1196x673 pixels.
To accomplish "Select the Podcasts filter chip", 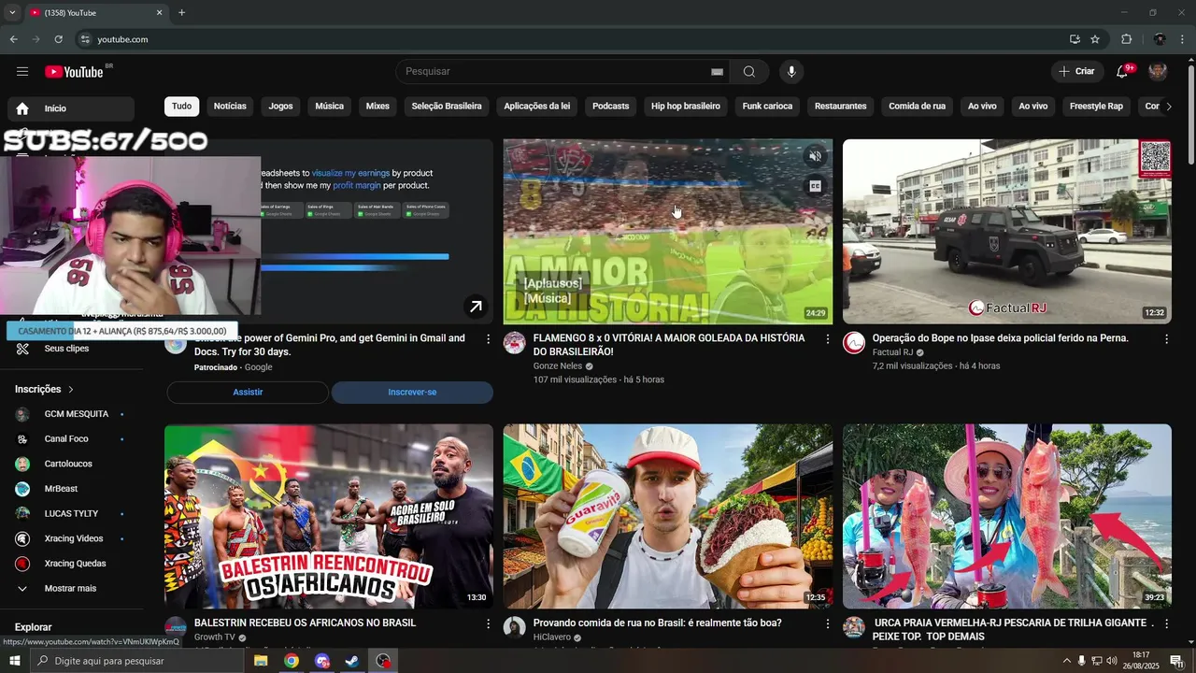I will pos(610,107).
